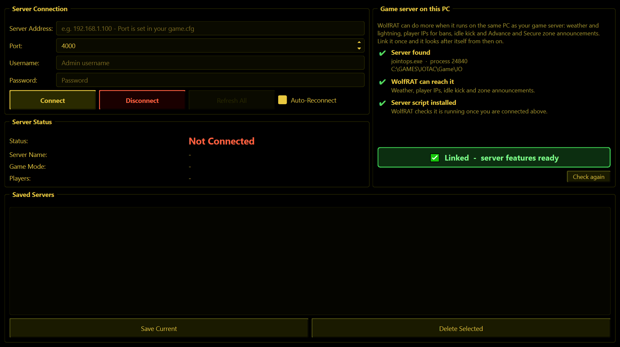
Task: Click the Players label
Action: pyautogui.click(x=20, y=178)
